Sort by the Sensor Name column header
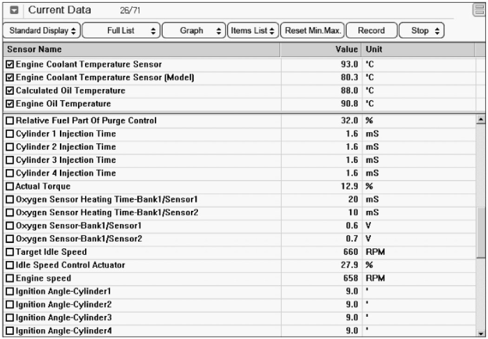 click(x=141, y=49)
